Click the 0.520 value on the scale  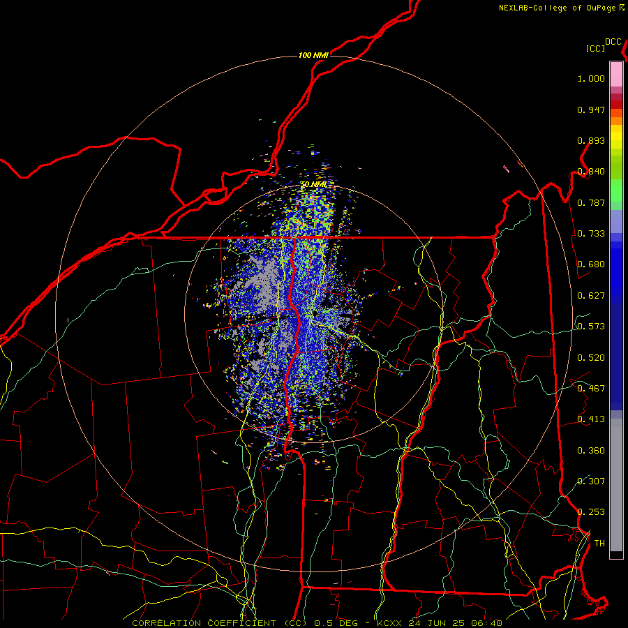[x=591, y=358]
